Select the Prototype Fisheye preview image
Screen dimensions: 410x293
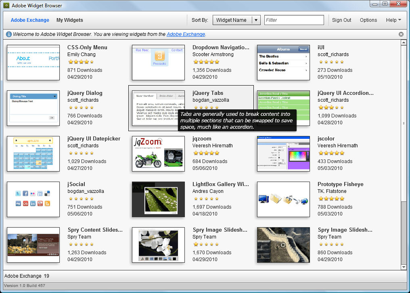(x=283, y=199)
